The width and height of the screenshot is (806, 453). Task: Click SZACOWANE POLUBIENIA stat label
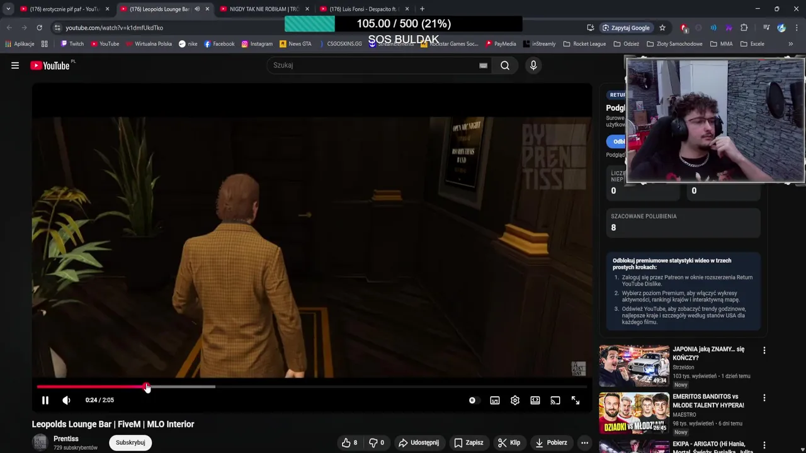pos(644,216)
